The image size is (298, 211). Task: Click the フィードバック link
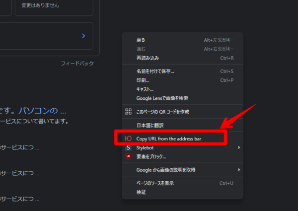77,64
